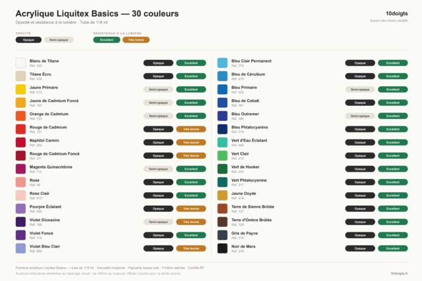This screenshot has width=422, height=281.
Task: Click the Excellent badge for Gris de Payne
Action: (x=393, y=235)
